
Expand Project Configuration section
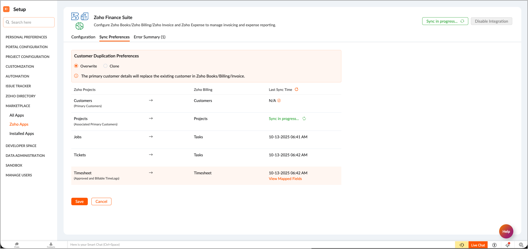(28, 57)
